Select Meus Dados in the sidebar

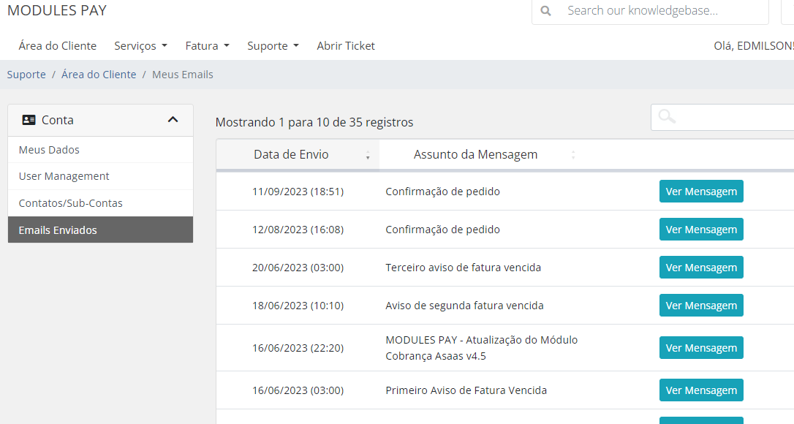tap(49, 150)
